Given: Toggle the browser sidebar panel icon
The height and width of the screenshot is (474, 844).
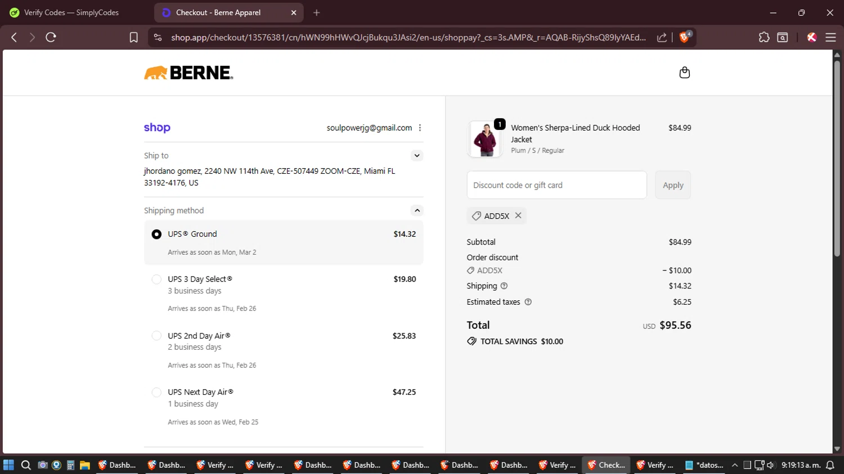Looking at the screenshot, I should [x=782, y=37].
